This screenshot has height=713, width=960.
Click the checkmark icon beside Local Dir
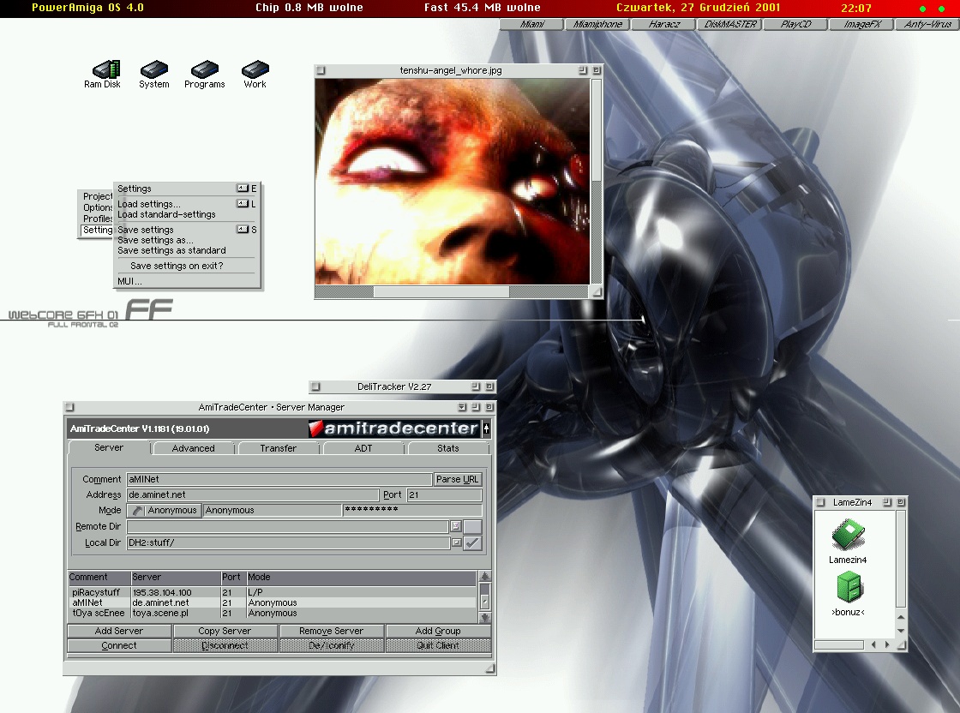(x=472, y=542)
